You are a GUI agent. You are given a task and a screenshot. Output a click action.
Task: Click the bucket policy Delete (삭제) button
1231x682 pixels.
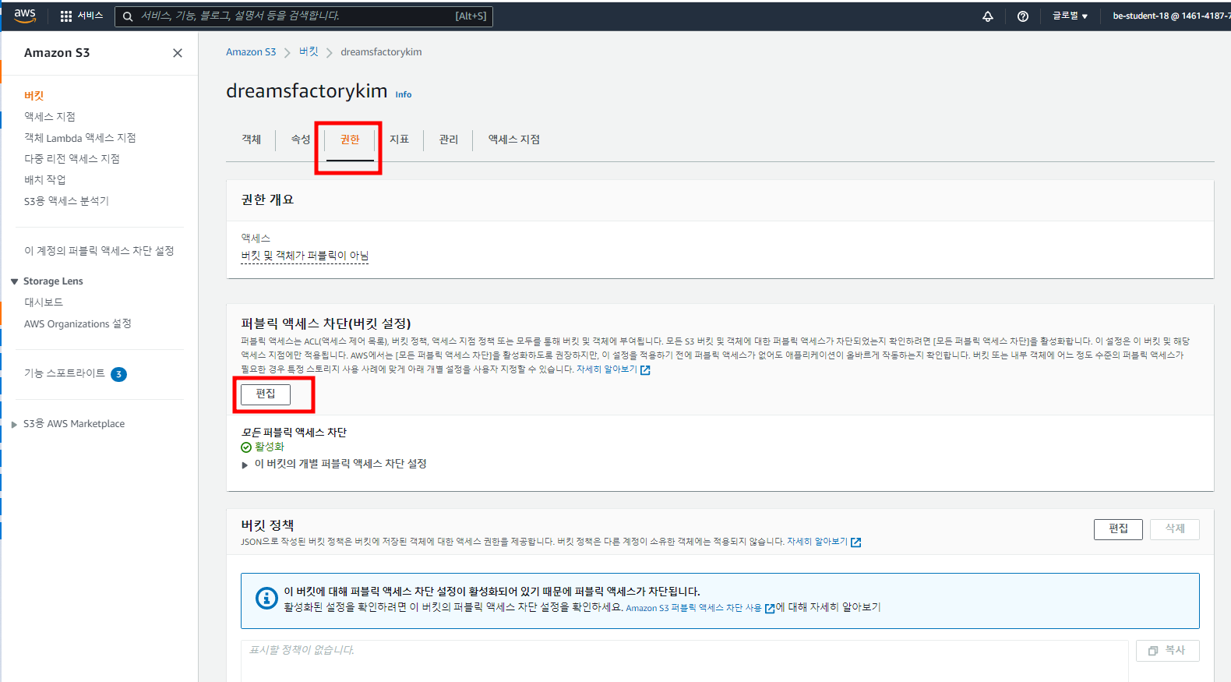tap(1175, 529)
